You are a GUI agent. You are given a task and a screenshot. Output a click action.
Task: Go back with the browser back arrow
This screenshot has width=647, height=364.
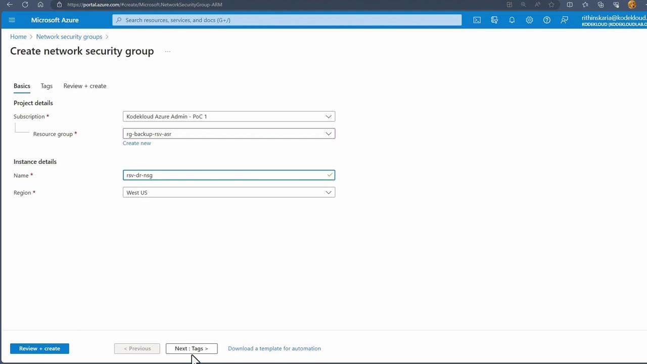click(10, 5)
